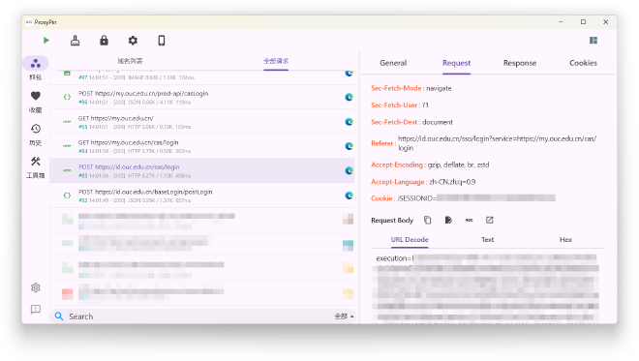The width and height of the screenshot is (639, 361).
Task: Click inside the execution request body text
Action: (x=487, y=289)
